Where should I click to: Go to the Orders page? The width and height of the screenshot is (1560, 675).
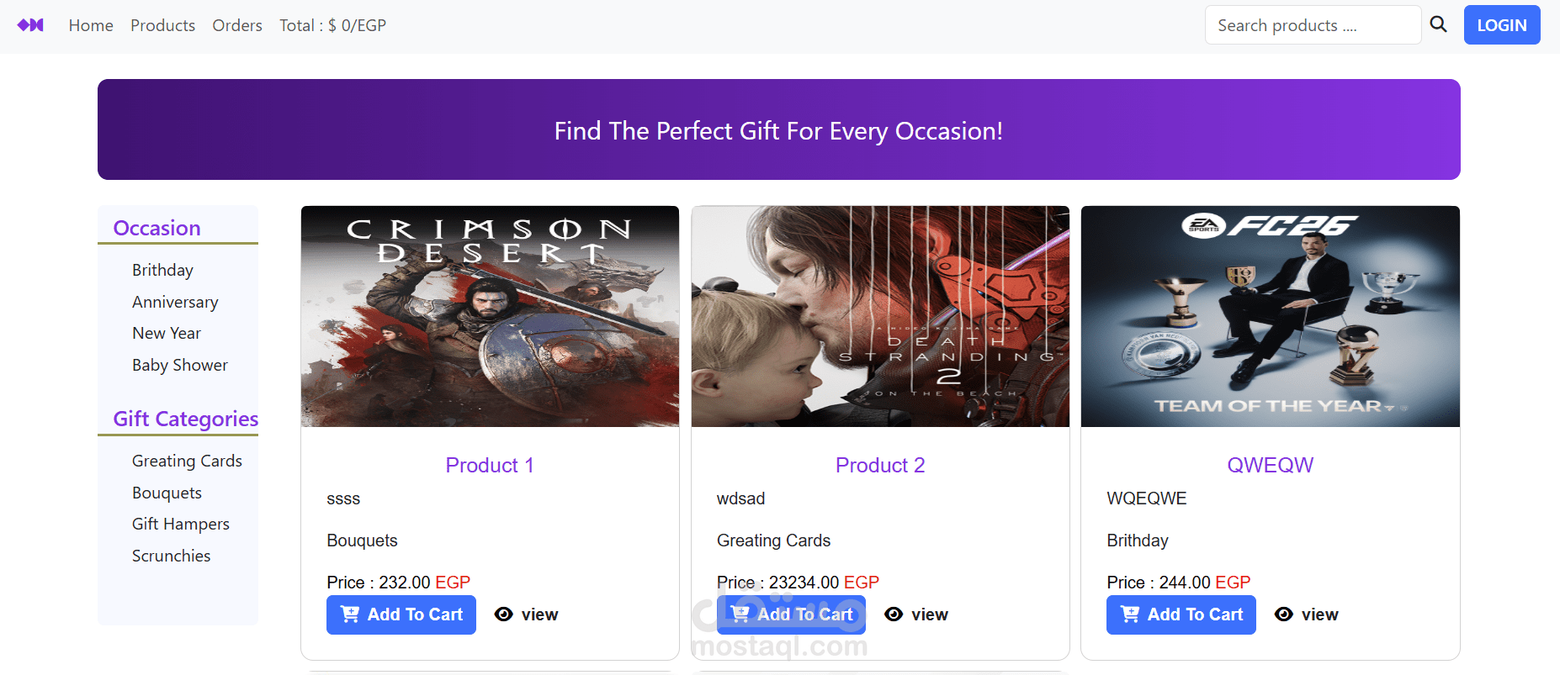(237, 25)
